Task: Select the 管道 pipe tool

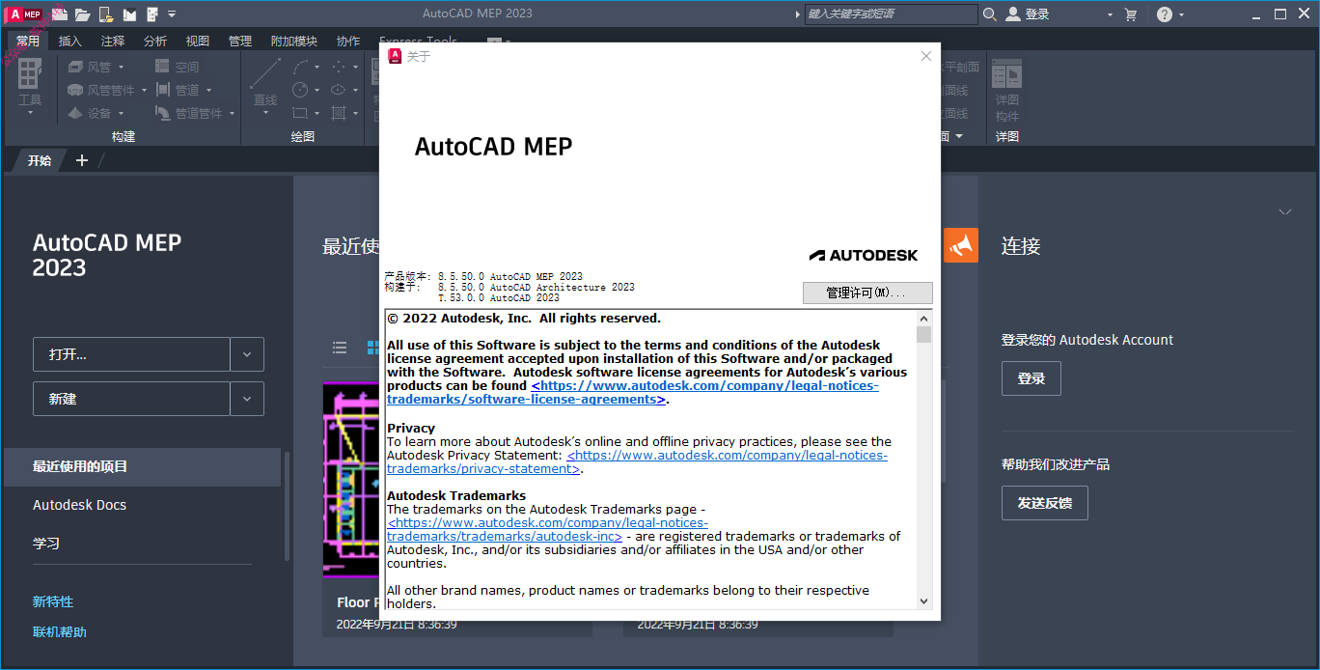Action: coord(177,90)
